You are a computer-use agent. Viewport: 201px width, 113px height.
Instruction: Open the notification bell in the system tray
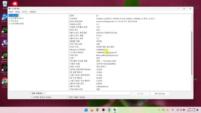(x=198, y=110)
